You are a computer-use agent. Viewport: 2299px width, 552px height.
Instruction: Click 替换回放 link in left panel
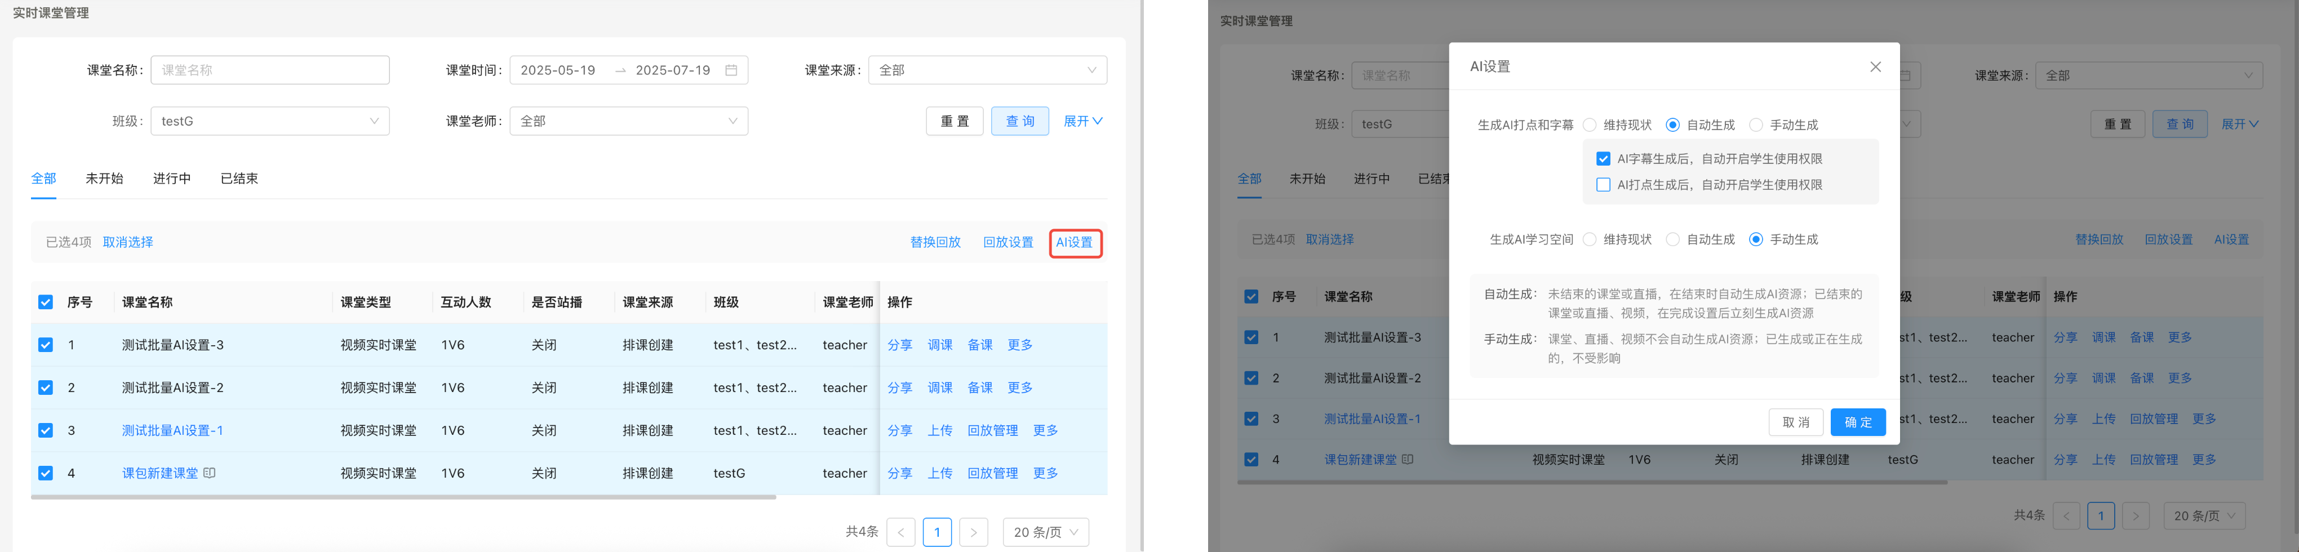pos(935,243)
